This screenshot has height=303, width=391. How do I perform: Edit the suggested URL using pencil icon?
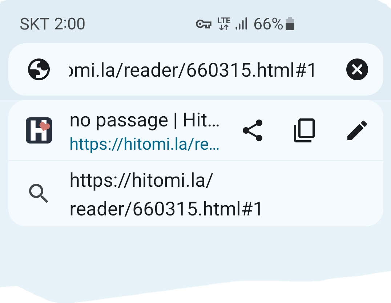(x=357, y=130)
